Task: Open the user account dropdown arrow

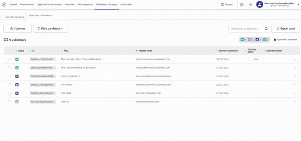Action: (x=298, y=5)
